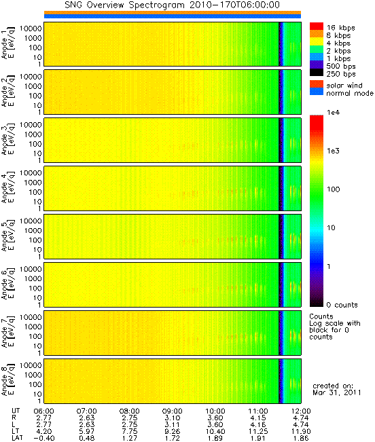Screen dimensions: 375x442
Task: Click the Anode 3 spectrogram panel
Action: pos(173,140)
